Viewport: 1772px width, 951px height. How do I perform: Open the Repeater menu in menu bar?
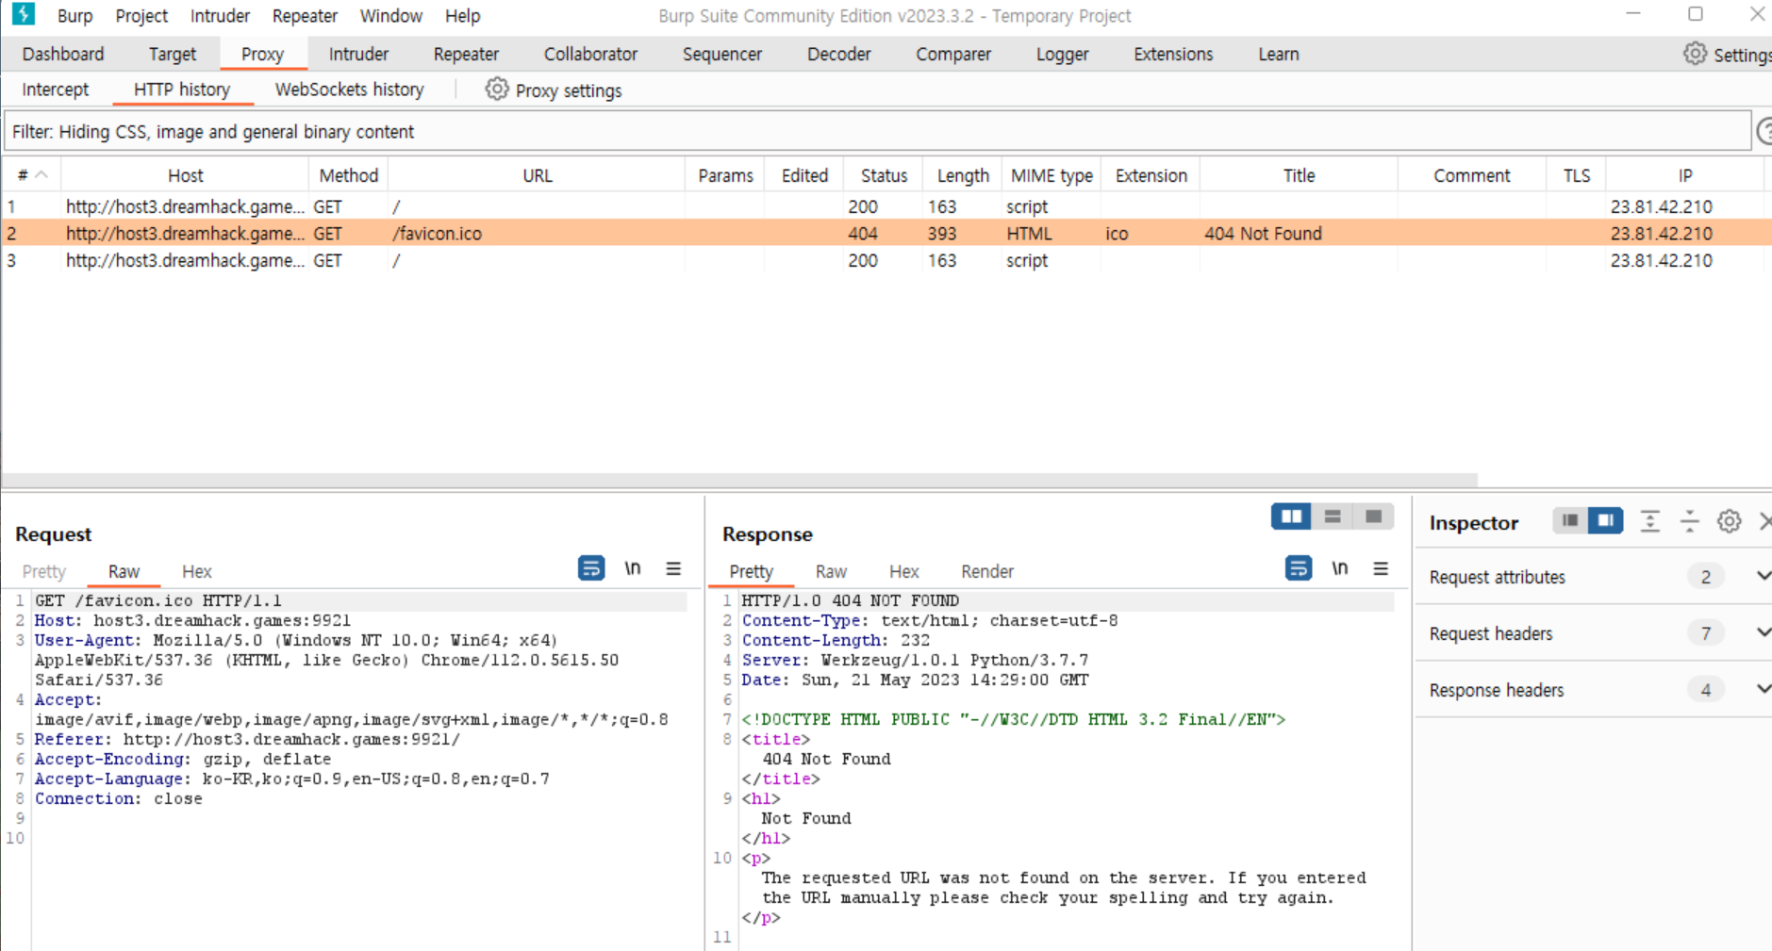pos(305,16)
